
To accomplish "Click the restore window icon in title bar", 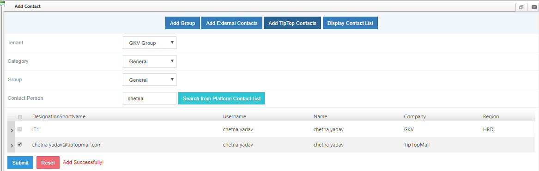I will pos(521,7).
